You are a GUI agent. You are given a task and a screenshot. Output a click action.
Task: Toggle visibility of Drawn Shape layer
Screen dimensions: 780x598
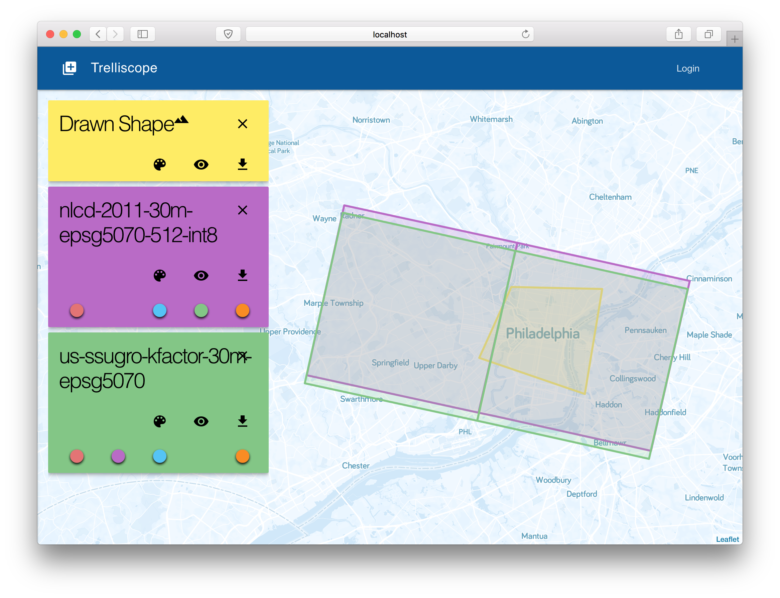tap(201, 165)
